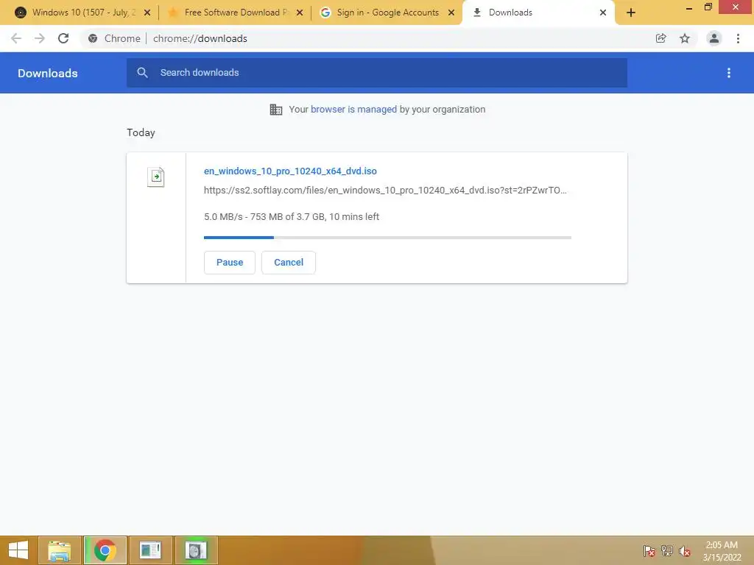Open the disk utility taskbar icon
This screenshot has height=565, width=754.
click(x=196, y=550)
